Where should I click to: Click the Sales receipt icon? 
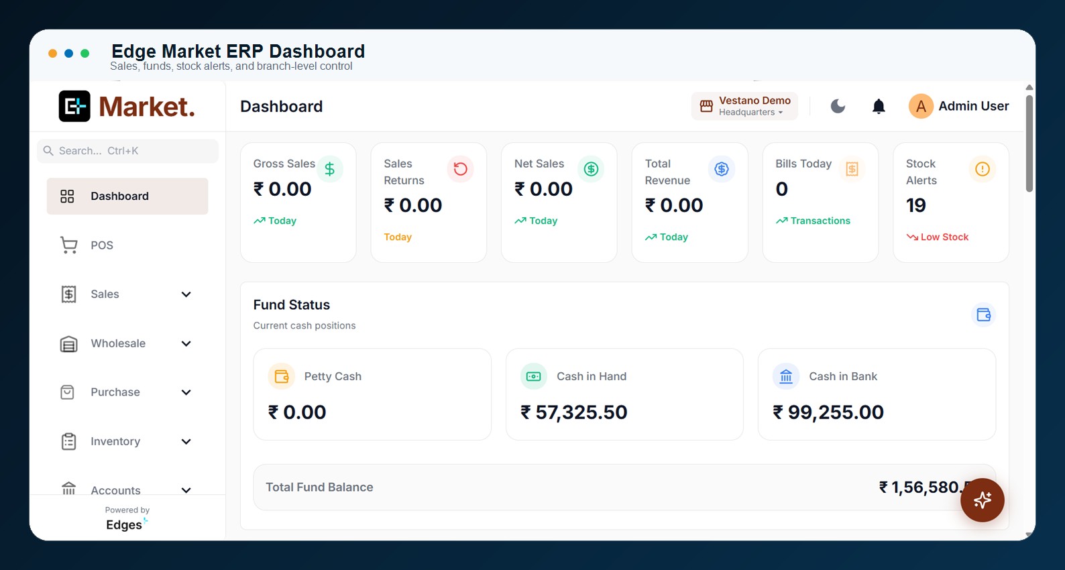[68, 294]
